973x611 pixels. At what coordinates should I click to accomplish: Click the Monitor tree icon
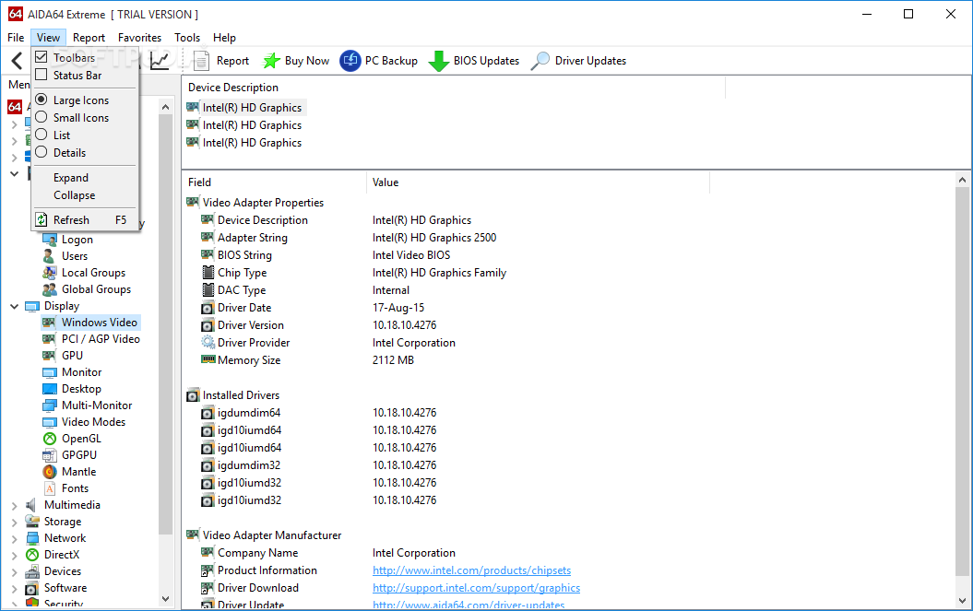coord(50,372)
